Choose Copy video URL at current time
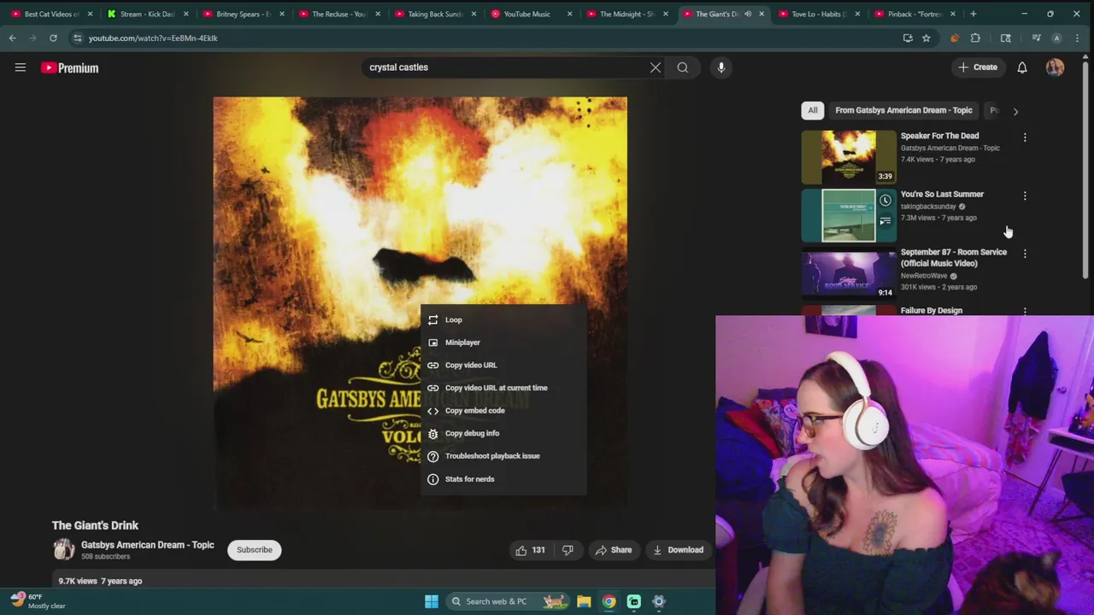Image resolution: width=1094 pixels, height=615 pixels. [x=503, y=388]
